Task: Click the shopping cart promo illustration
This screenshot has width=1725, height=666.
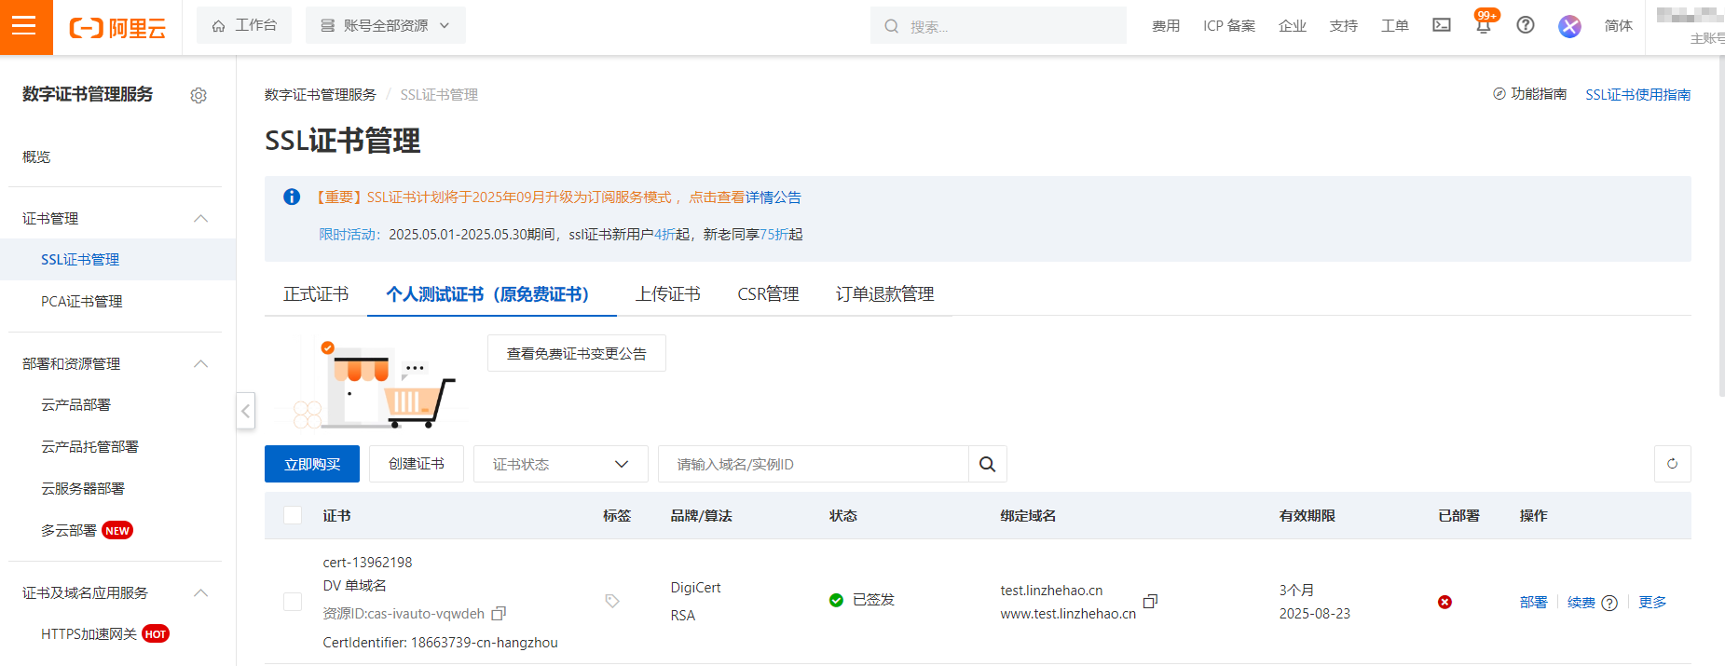Action: pyautogui.click(x=373, y=384)
